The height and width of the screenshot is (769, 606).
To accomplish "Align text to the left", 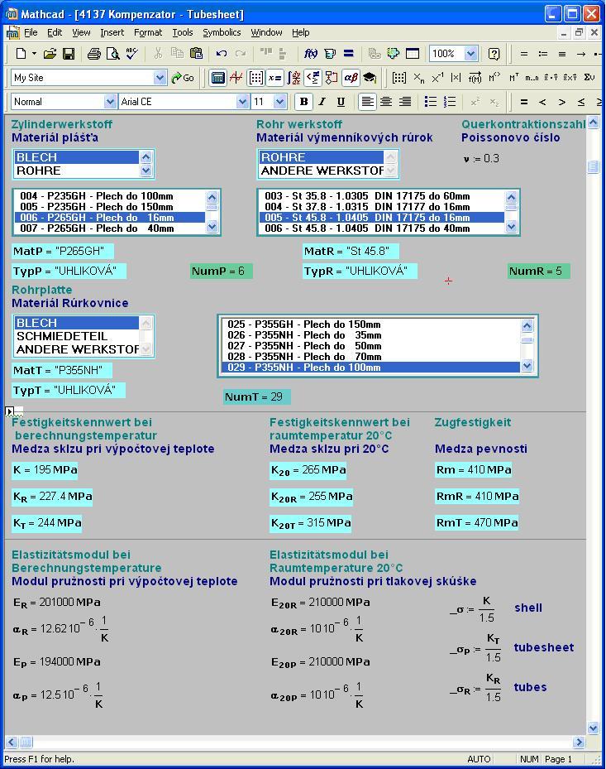I will coord(367,102).
